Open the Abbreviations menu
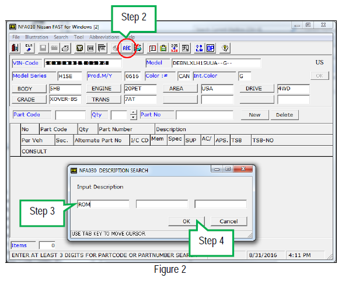The image size is (342, 281). pos(104,37)
